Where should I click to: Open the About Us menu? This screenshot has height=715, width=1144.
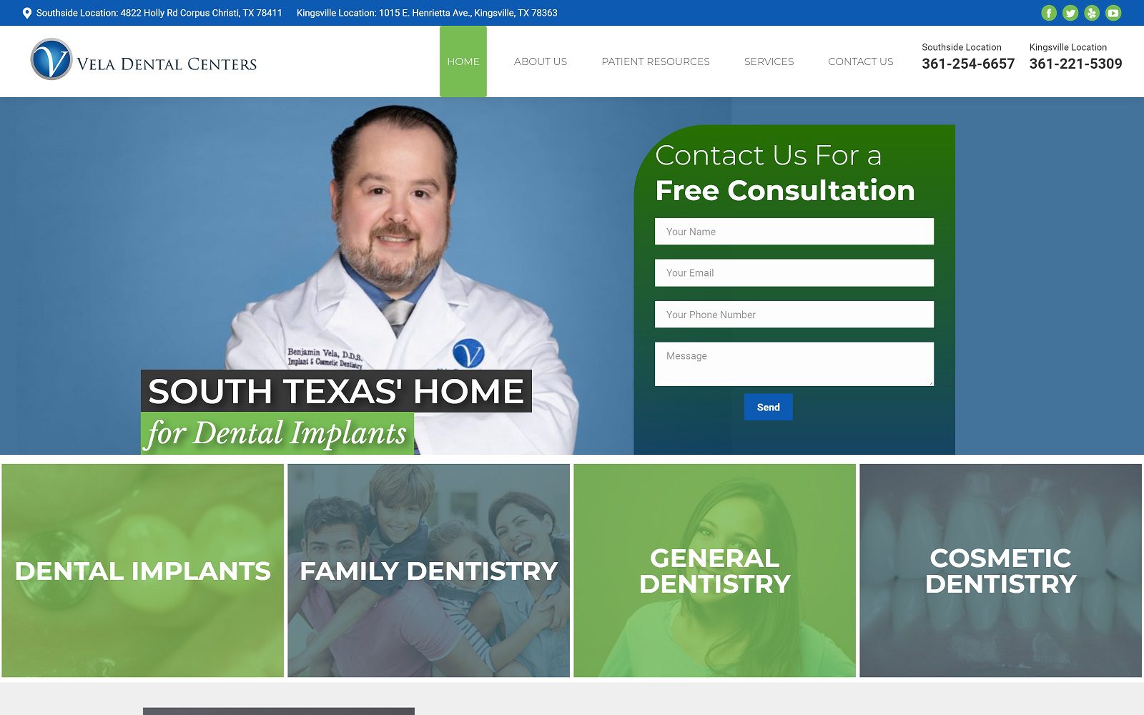point(541,61)
